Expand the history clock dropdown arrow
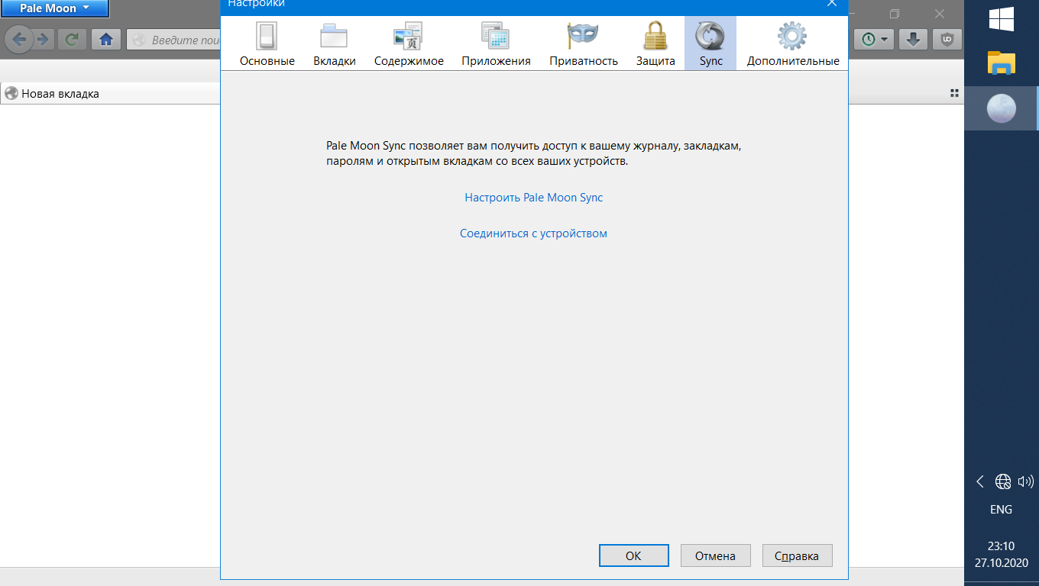 [885, 39]
